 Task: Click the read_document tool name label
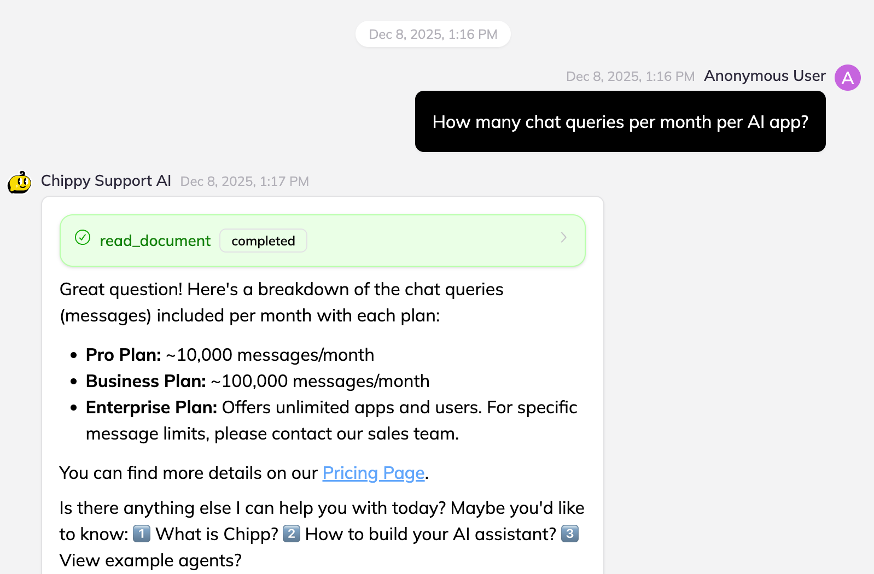pyautogui.click(x=155, y=241)
